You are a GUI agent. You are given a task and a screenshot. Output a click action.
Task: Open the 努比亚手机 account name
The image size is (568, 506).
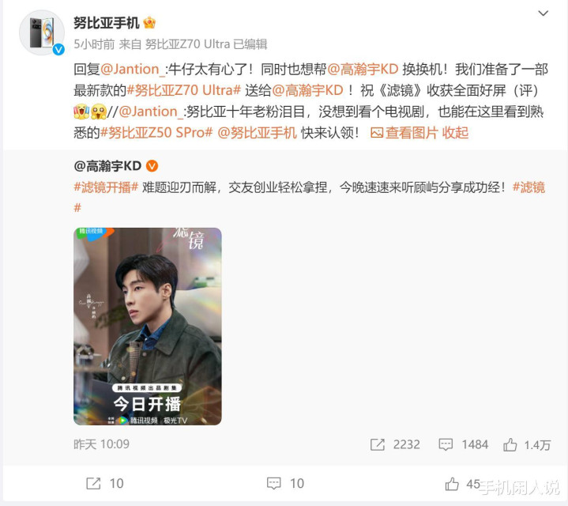point(107,23)
